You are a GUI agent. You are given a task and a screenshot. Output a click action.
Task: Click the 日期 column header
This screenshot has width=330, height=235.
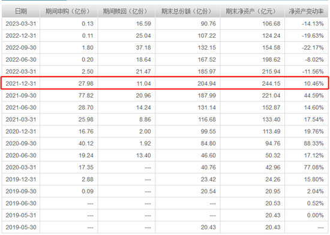coord(21,11)
